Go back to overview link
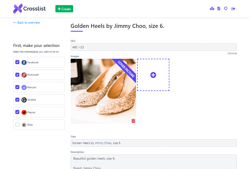The width and height of the screenshot is (250, 169). 26,23
